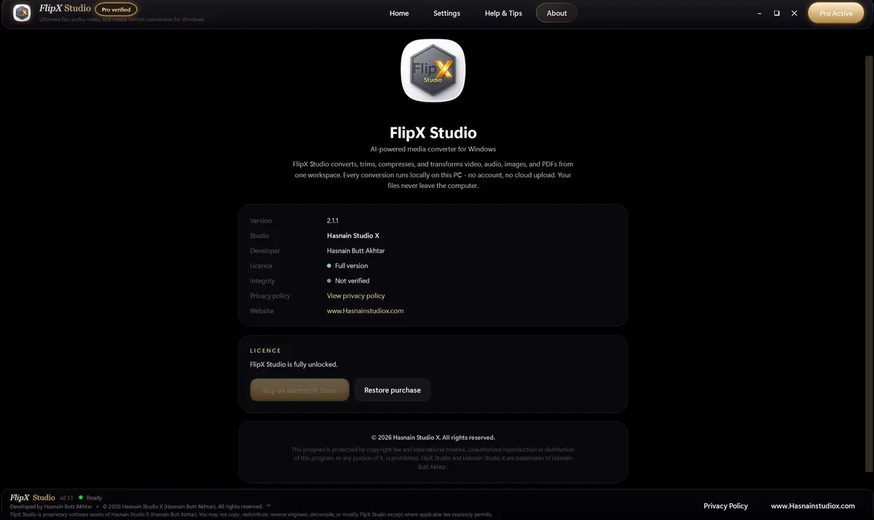Click the 'FlipX Studio is fully unlocked.' text
Viewport: 874px width, 520px height.
(x=294, y=364)
